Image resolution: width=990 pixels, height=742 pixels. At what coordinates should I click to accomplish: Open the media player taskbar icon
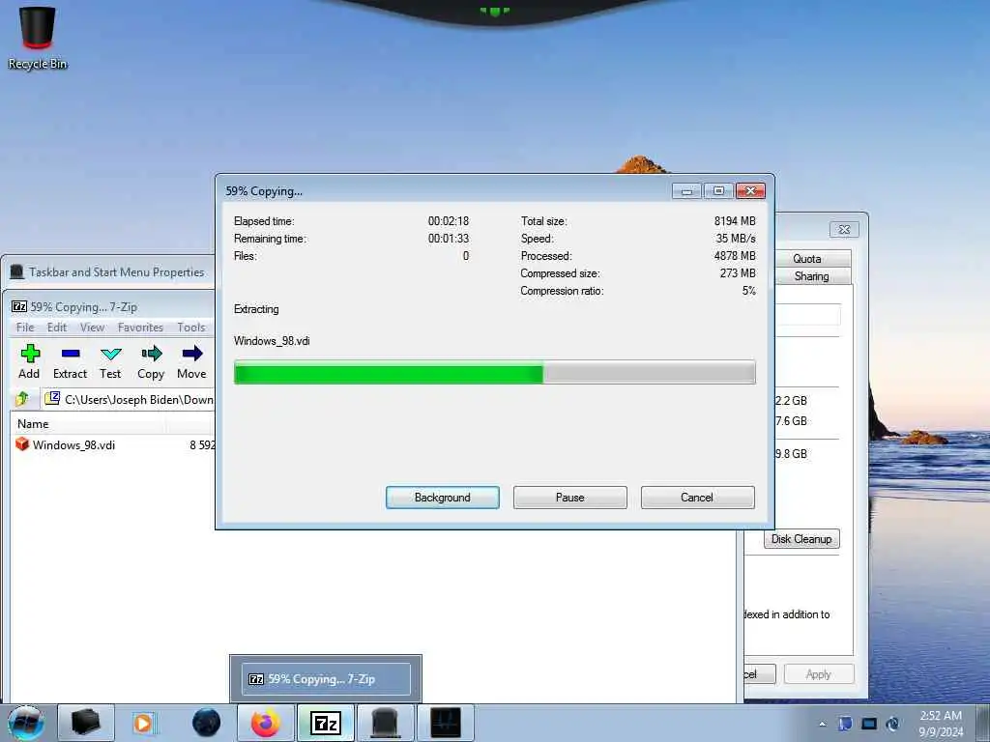(143, 723)
